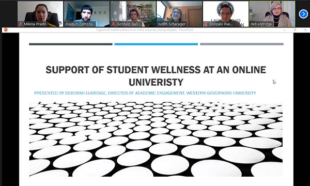Click the white circles slide image

point(156,139)
